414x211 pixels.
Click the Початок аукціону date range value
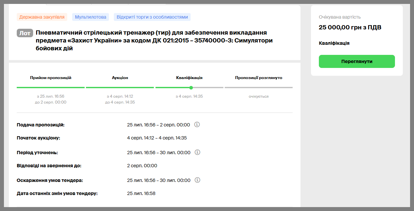click(x=157, y=138)
